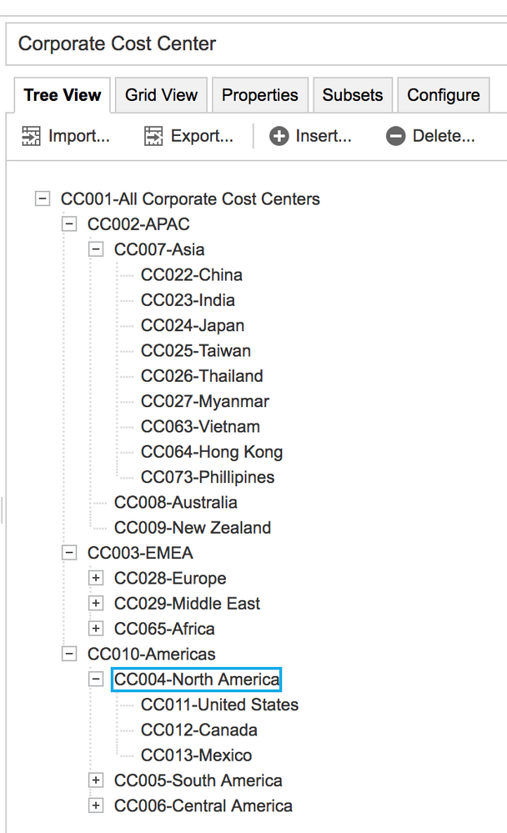The height and width of the screenshot is (833, 507).
Task: Collapse the CC007-Asia branch
Action: point(96,249)
